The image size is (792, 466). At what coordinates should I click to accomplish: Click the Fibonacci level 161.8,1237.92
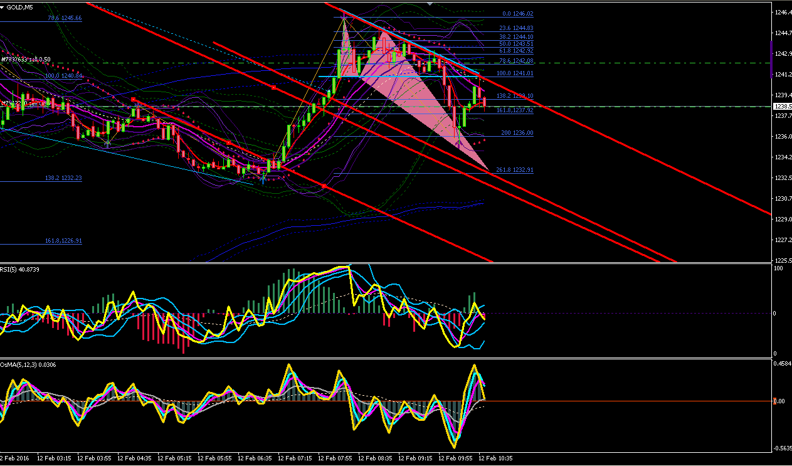[515, 110]
